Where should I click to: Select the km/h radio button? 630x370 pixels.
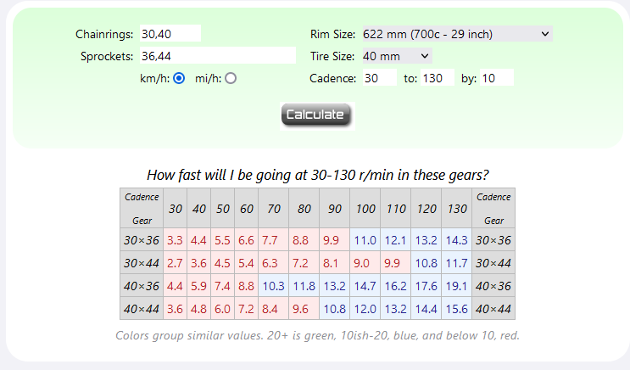point(178,78)
